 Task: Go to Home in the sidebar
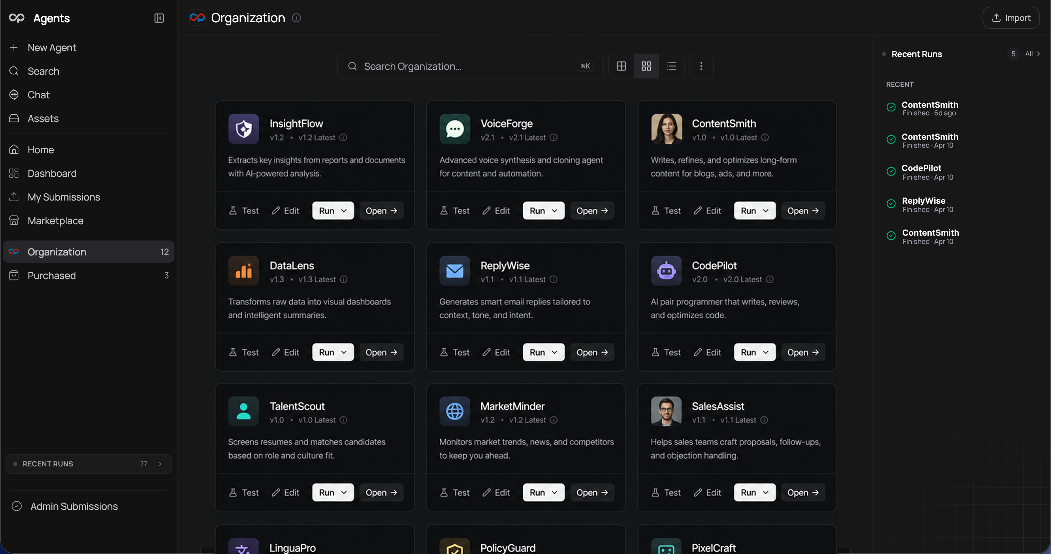pos(89,150)
